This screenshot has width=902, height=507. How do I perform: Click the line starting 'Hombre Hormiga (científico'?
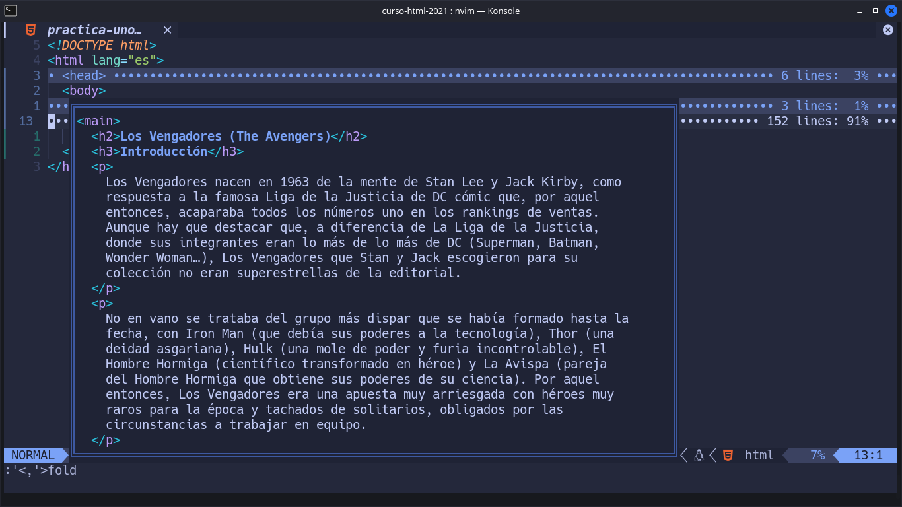tap(356, 364)
